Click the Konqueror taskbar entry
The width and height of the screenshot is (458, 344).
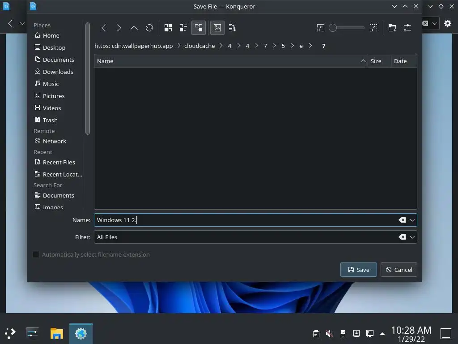point(81,333)
